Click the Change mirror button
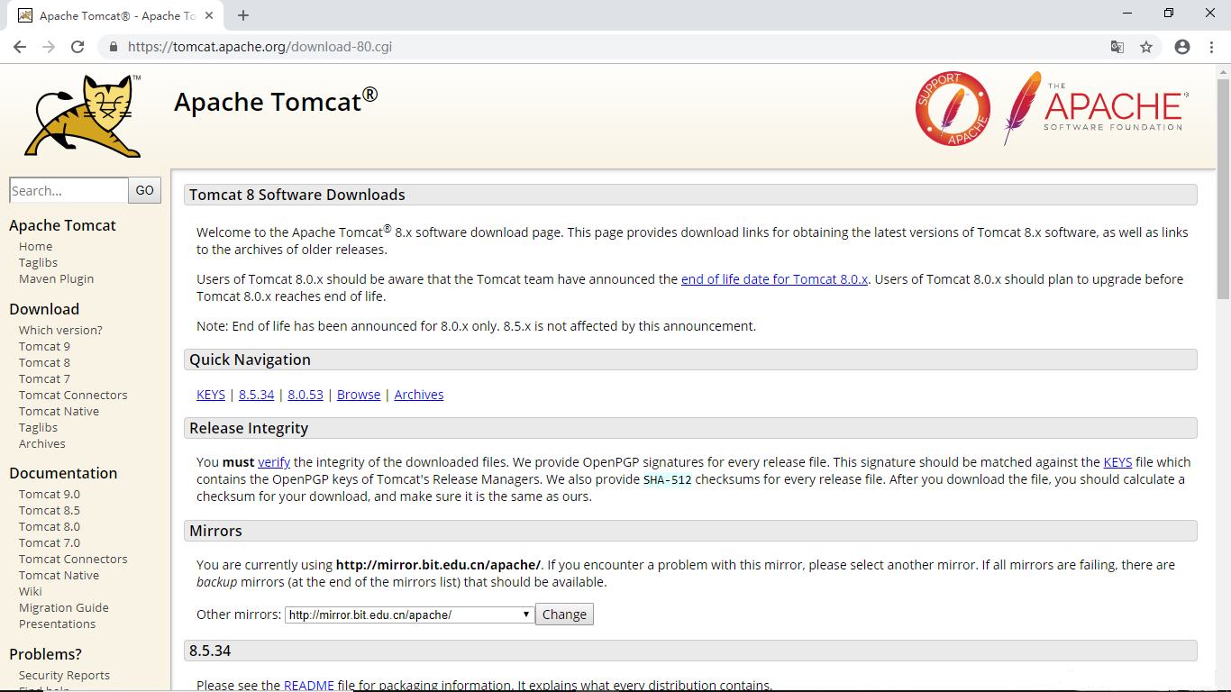This screenshot has width=1231, height=692. [565, 615]
